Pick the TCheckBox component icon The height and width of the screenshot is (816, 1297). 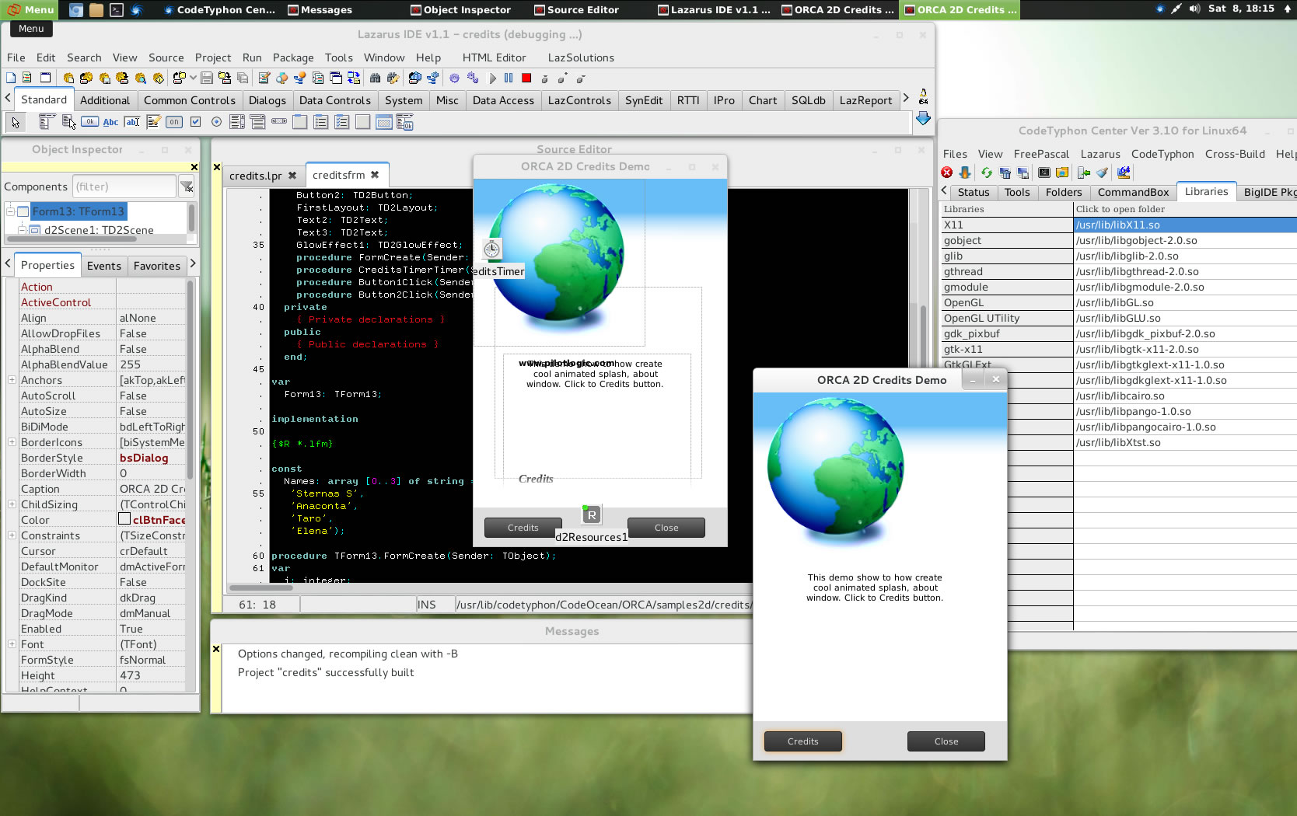196,121
